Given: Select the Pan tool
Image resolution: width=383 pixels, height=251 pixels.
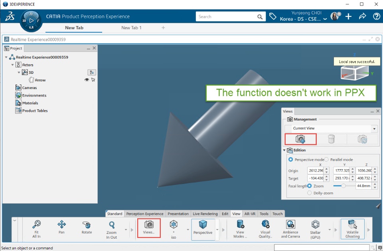Looking at the screenshot, I should [61, 227].
